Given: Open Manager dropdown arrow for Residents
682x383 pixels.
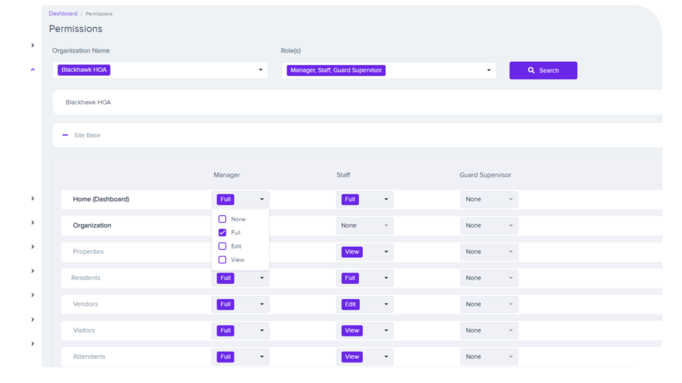Looking at the screenshot, I should click(x=262, y=278).
